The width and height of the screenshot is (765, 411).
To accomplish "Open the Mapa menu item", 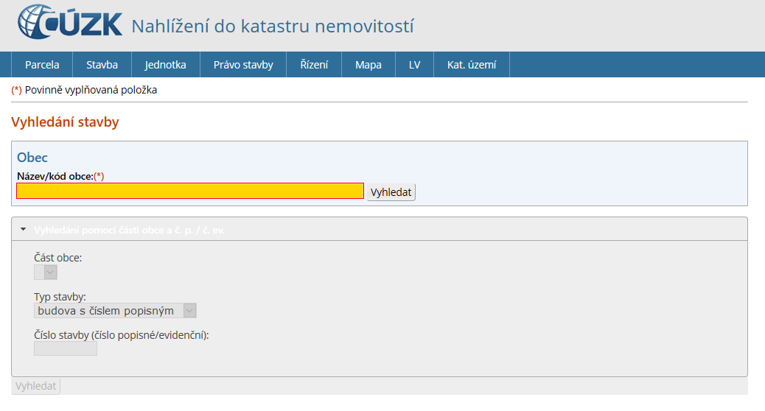I will click(368, 65).
